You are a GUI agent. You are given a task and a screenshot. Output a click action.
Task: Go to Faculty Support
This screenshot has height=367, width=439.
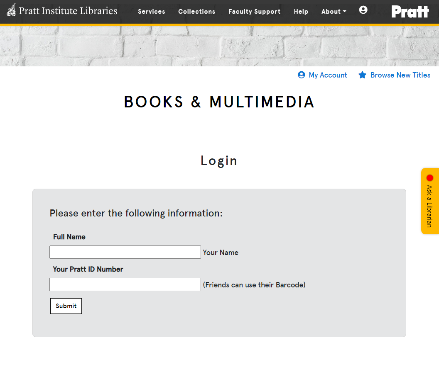[x=255, y=12]
